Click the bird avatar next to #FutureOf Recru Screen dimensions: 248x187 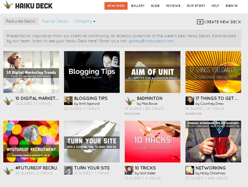(x=8, y=170)
